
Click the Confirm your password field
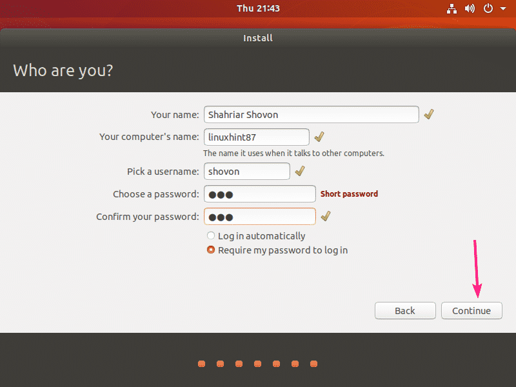tap(260, 217)
